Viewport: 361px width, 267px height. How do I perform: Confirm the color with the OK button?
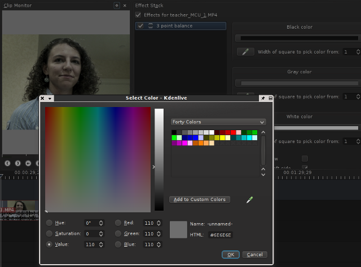(x=230, y=255)
